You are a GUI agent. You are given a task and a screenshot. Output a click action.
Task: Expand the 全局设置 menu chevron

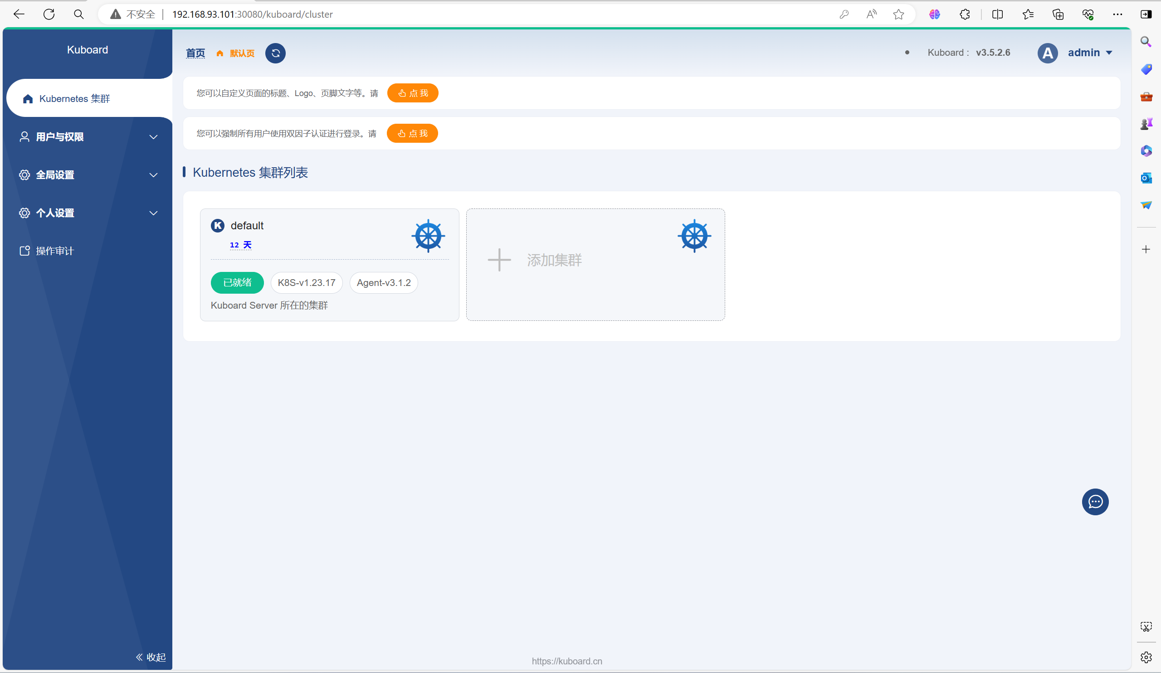click(x=153, y=175)
